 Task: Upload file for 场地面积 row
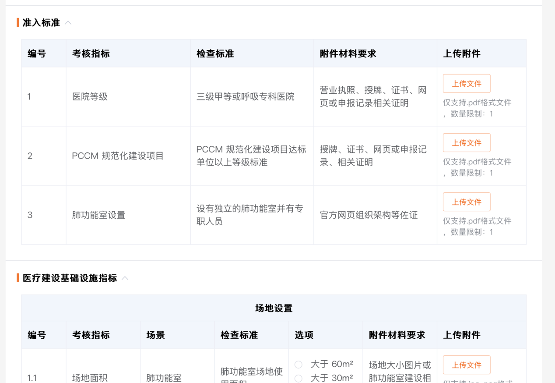pos(466,365)
